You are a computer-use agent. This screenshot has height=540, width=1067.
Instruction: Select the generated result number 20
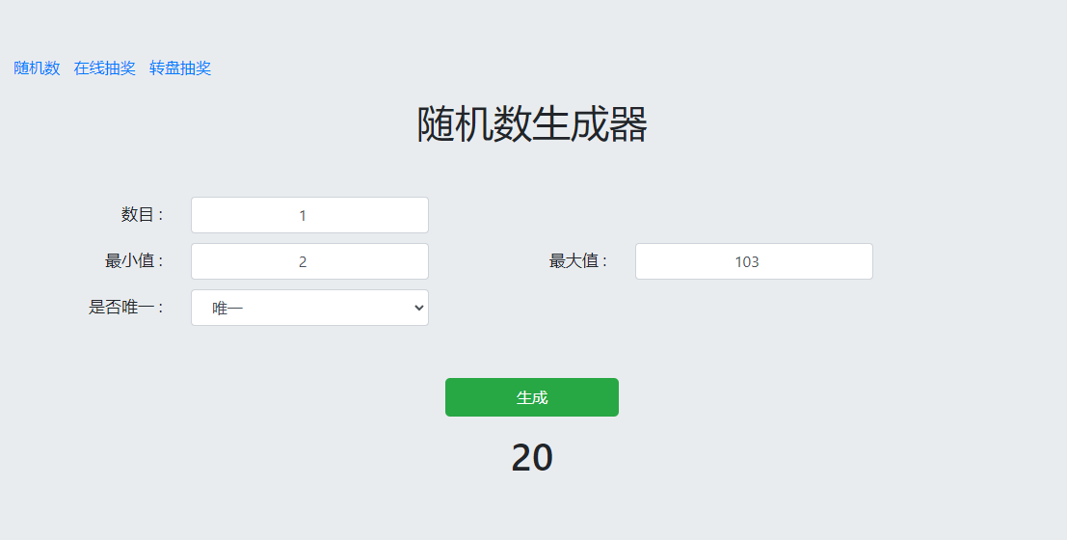coord(532,457)
